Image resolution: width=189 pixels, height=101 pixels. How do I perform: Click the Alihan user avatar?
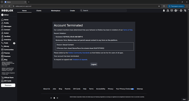[x=2, y=15]
